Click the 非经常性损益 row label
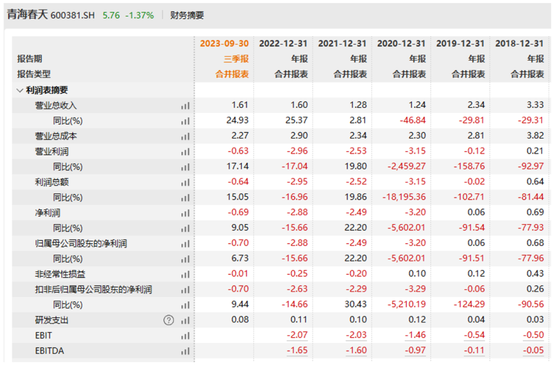The image size is (556, 365). (x=60, y=275)
